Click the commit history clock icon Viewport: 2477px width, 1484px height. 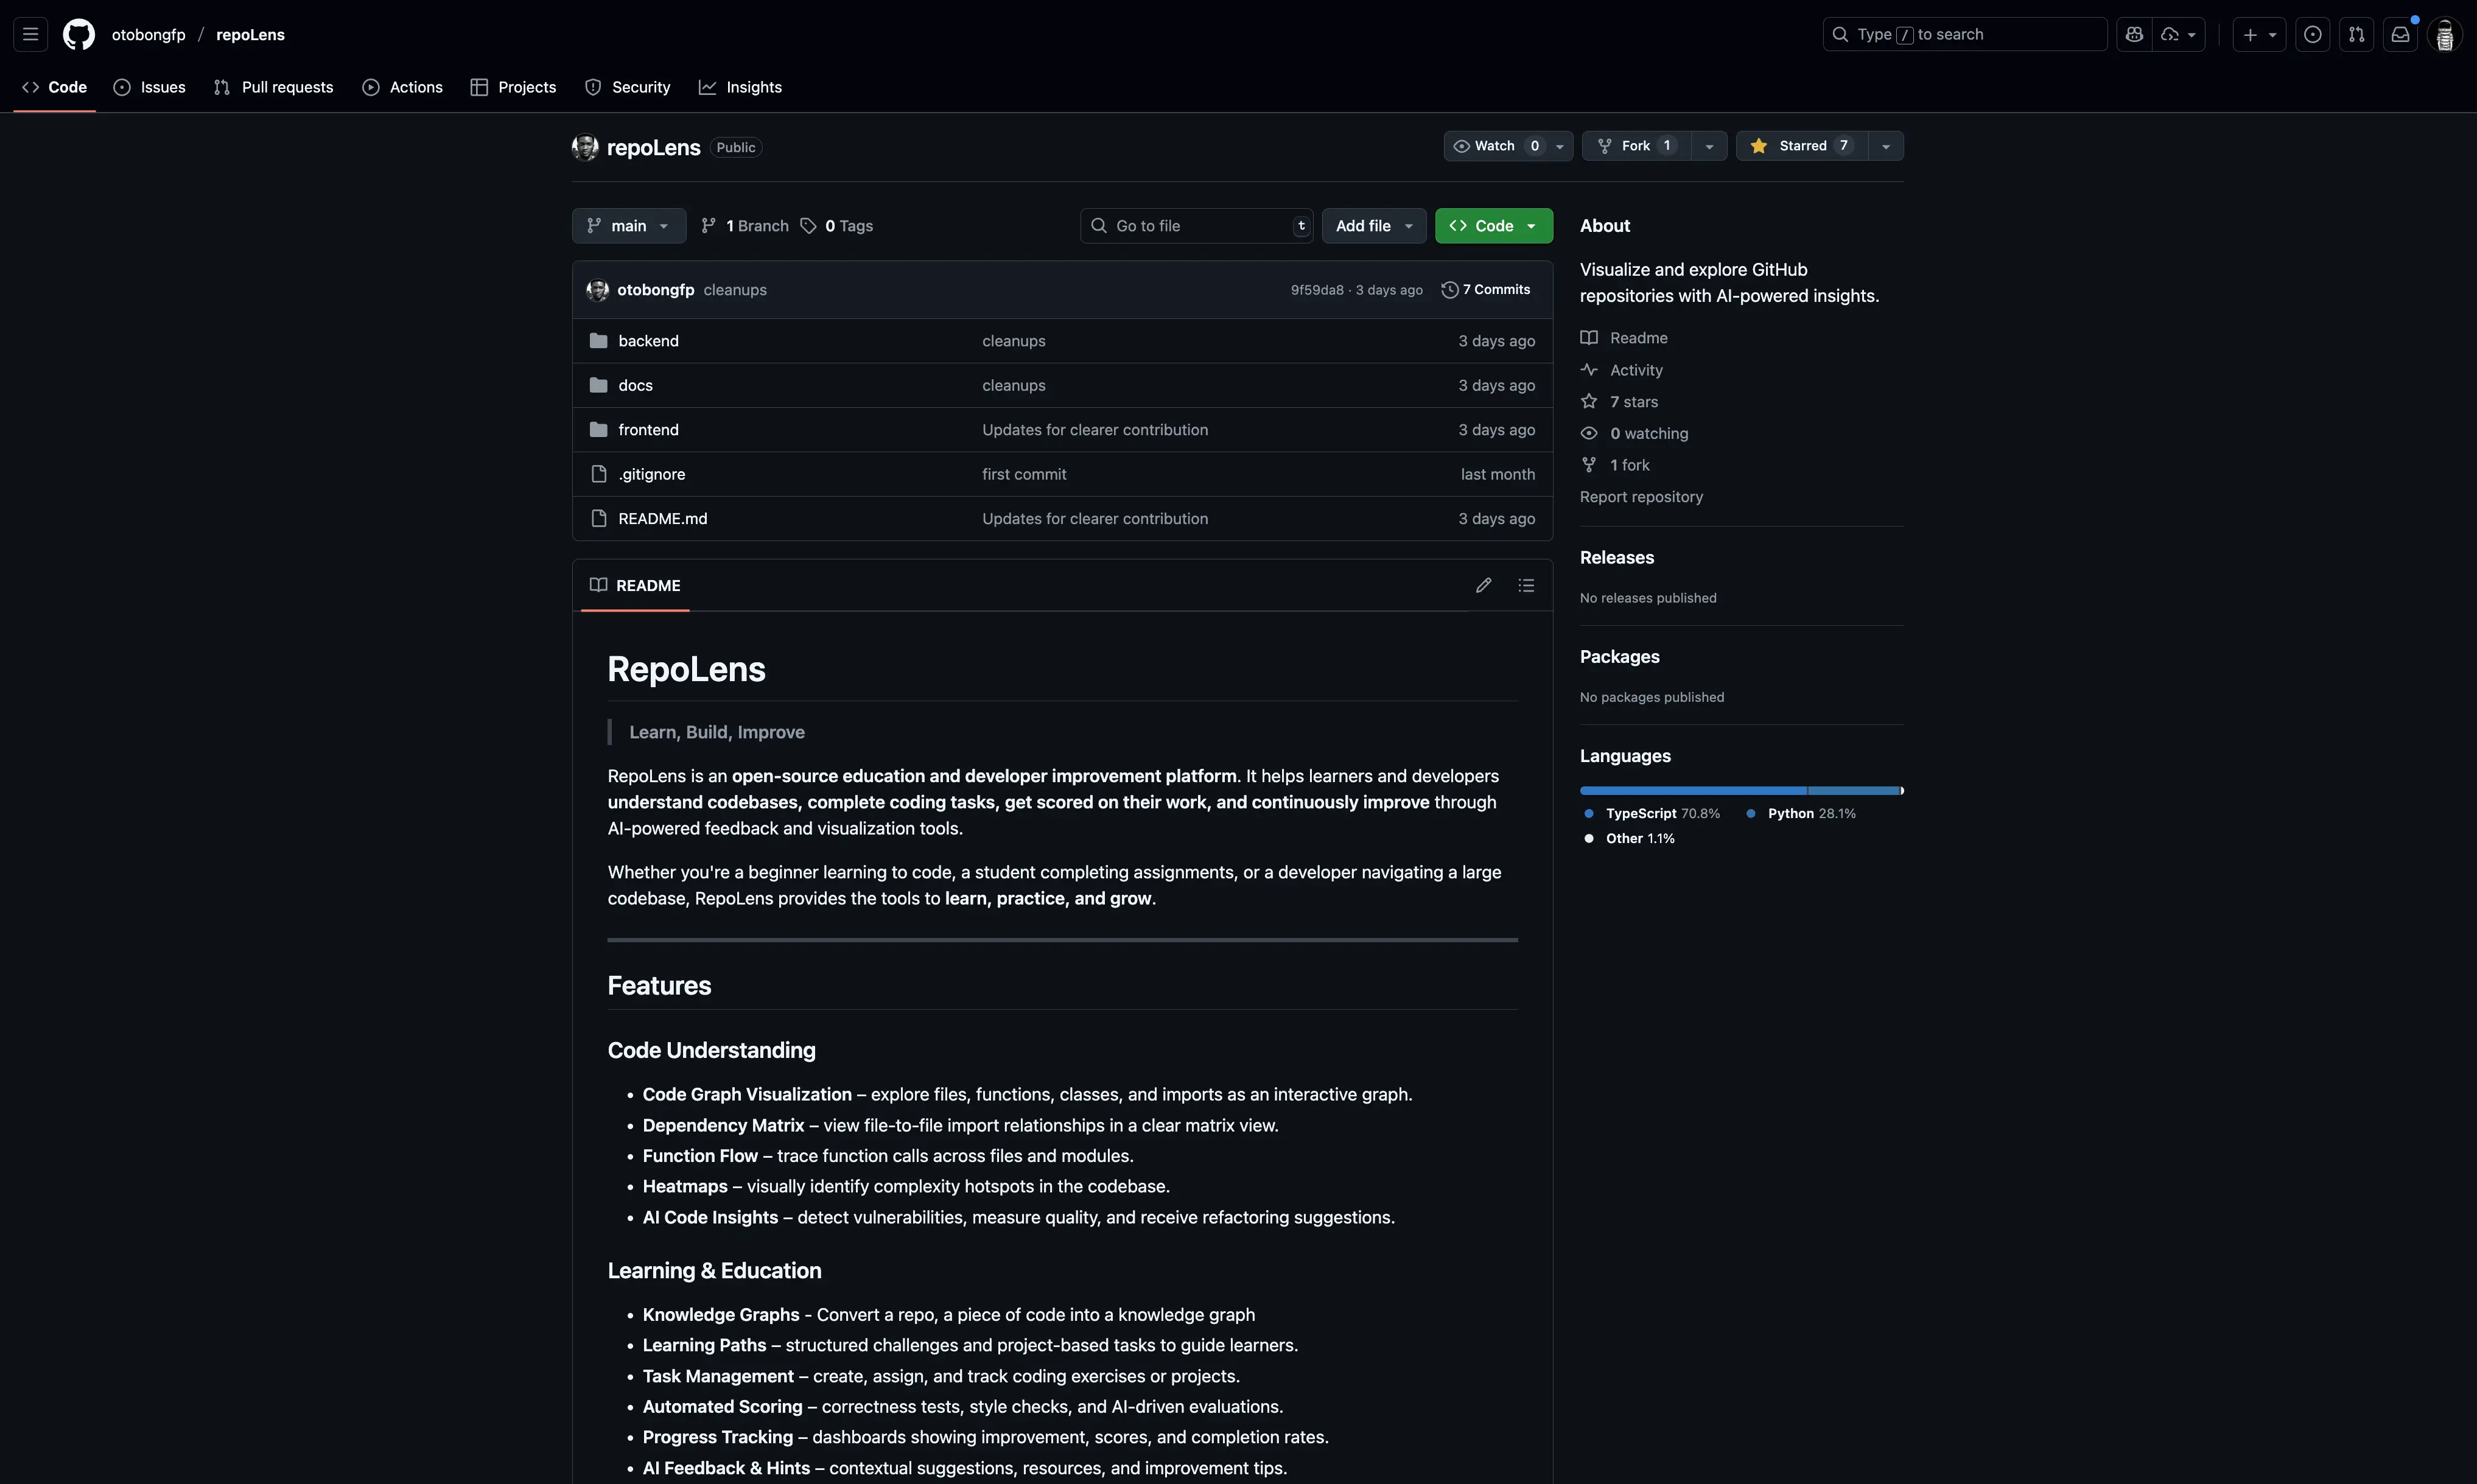(x=1450, y=289)
